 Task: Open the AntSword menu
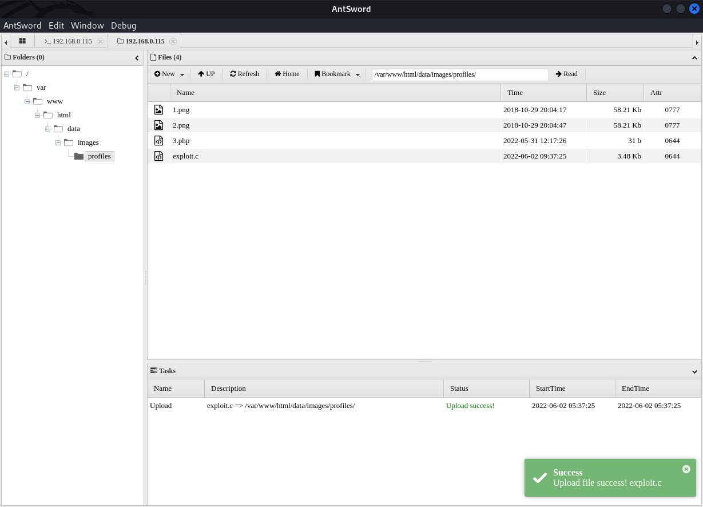point(22,25)
